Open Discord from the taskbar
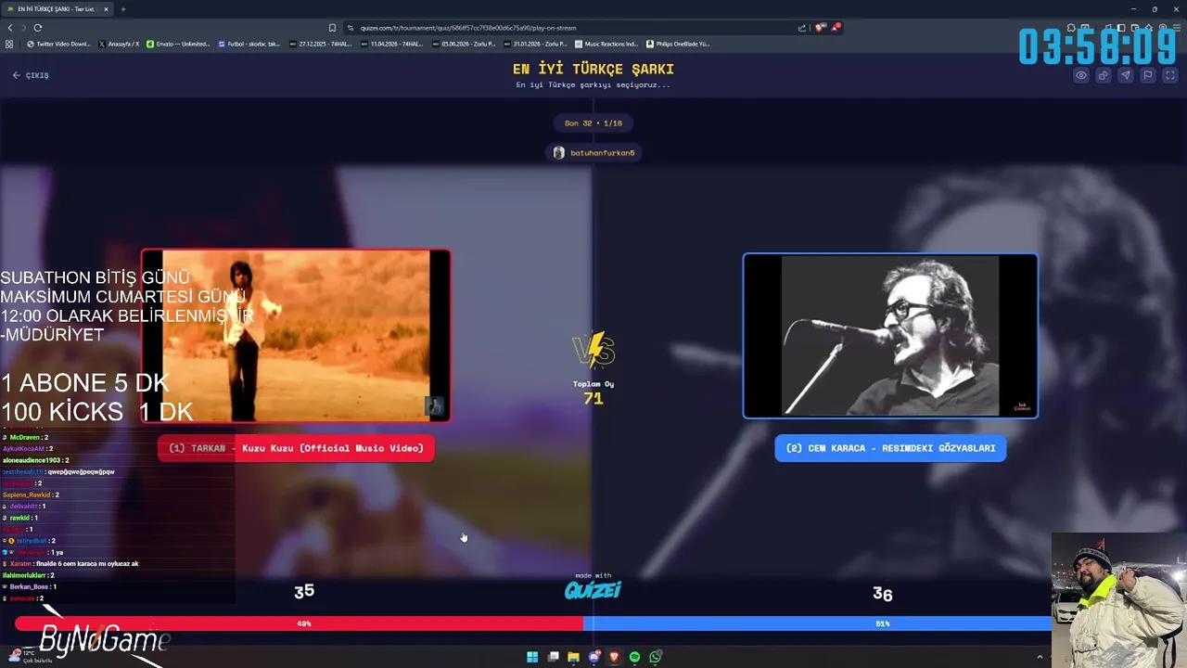The image size is (1187, 668). [x=594, y=657]
